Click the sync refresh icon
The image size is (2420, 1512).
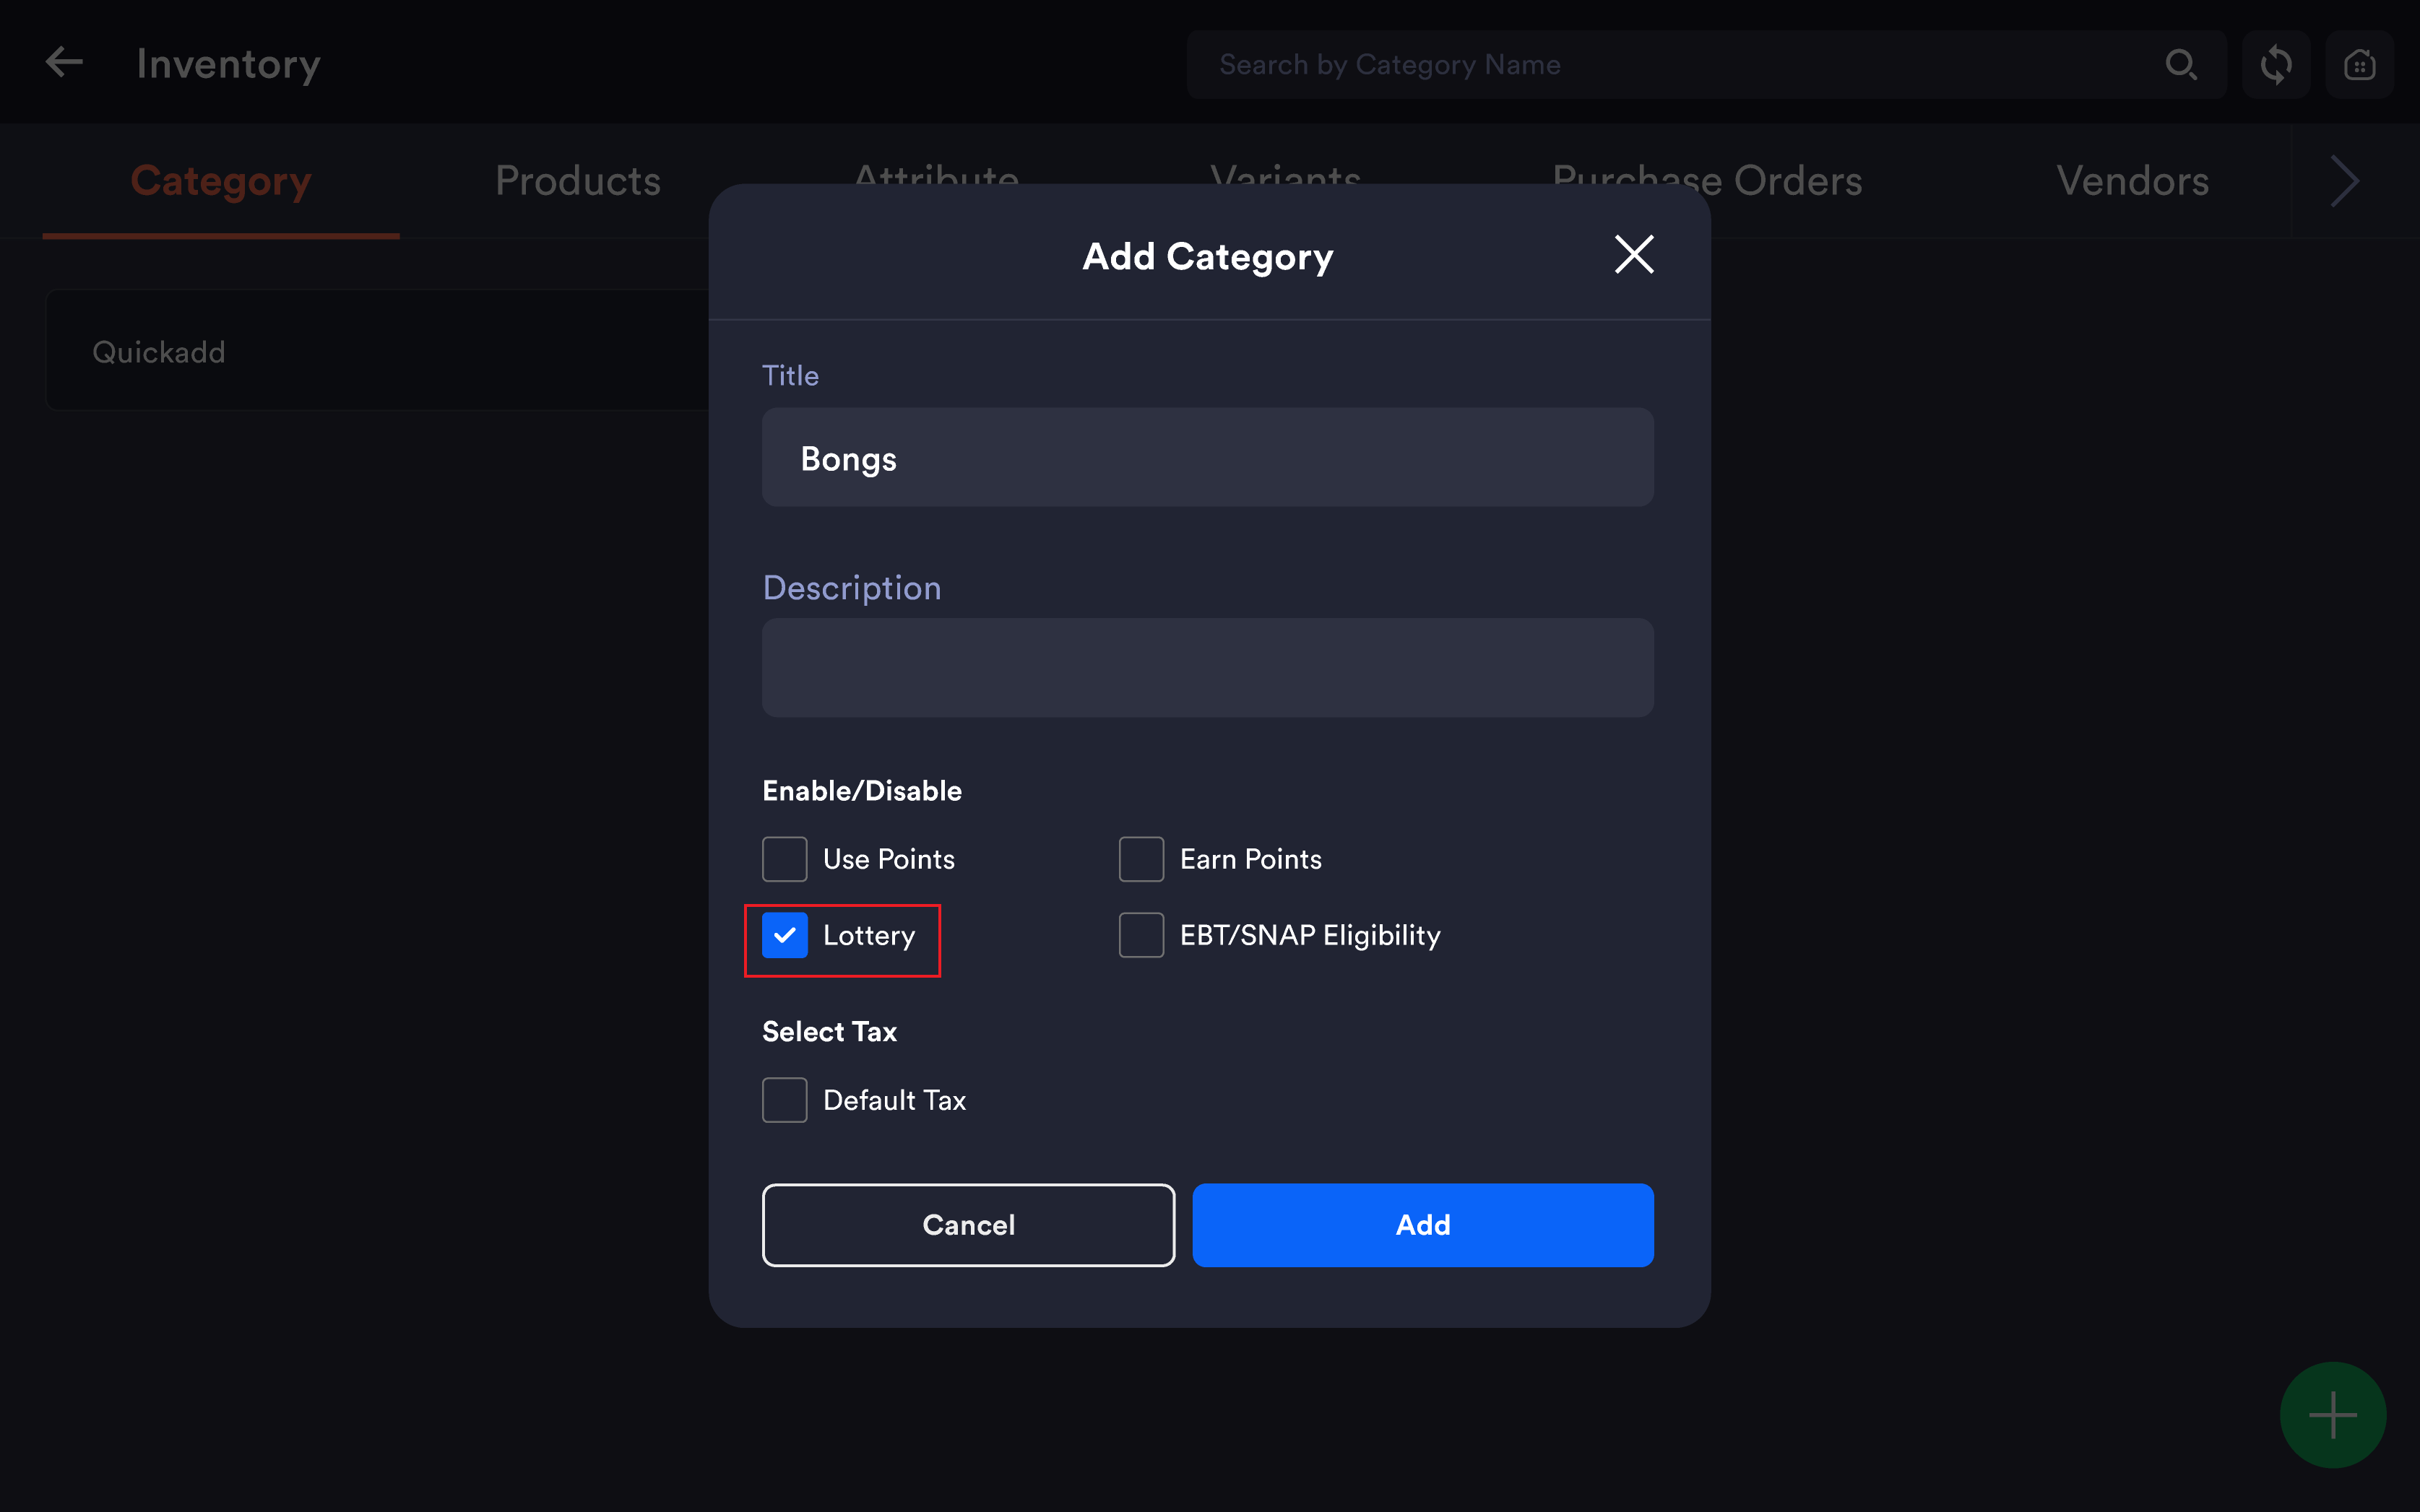2275,64
